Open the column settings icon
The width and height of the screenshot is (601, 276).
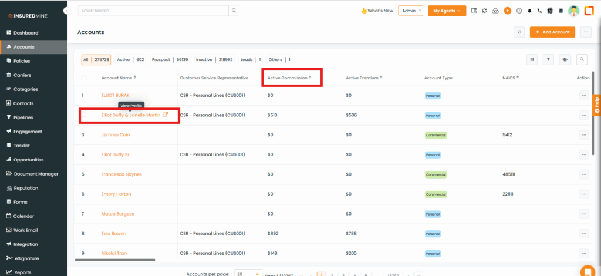pyautogui.click(x=532, y=59)
